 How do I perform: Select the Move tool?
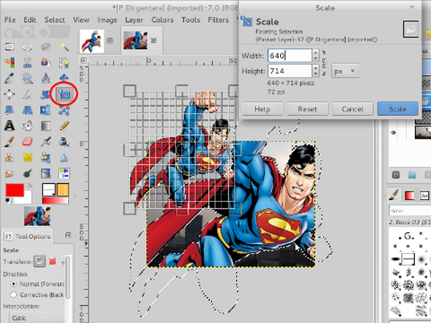click(x=64, y=78)
